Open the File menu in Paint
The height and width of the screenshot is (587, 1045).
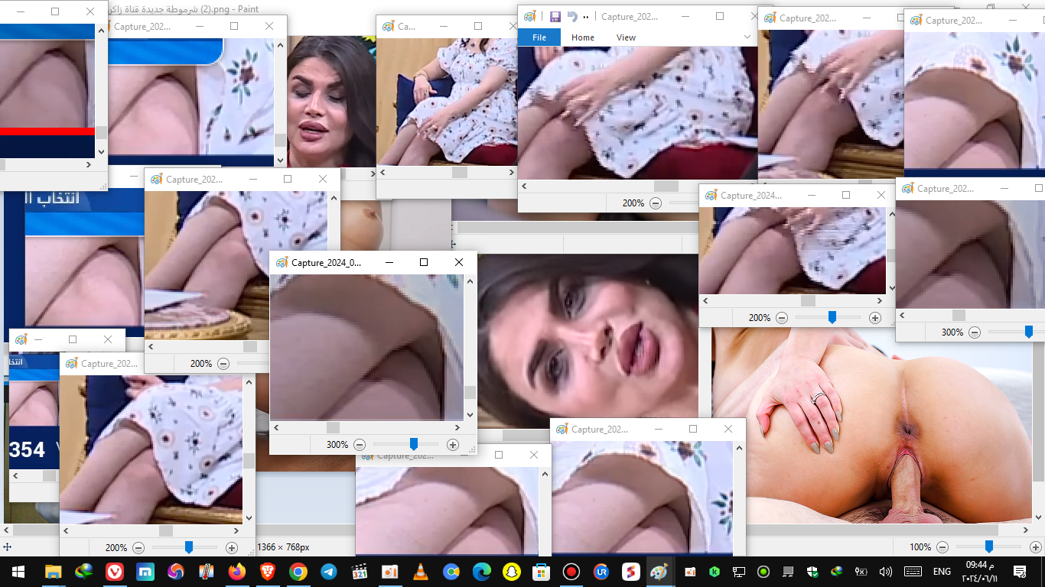coord(539,37)
